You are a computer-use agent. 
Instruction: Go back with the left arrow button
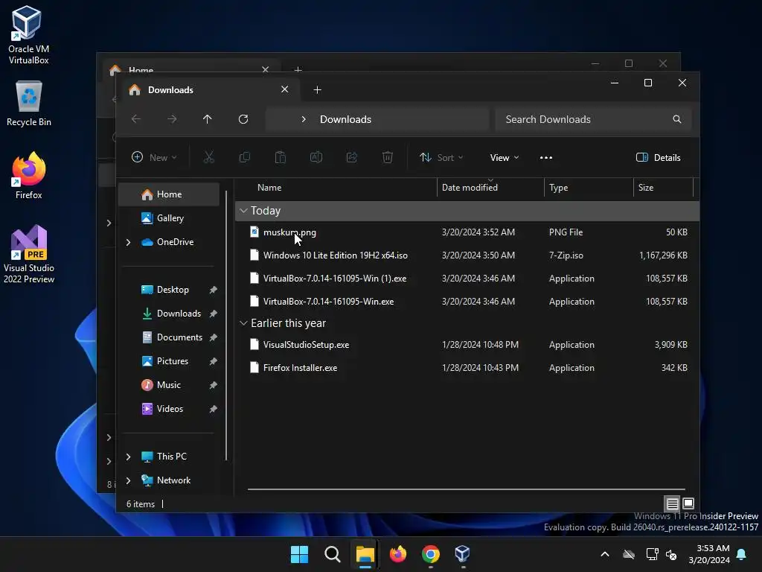tap(136, 119)
